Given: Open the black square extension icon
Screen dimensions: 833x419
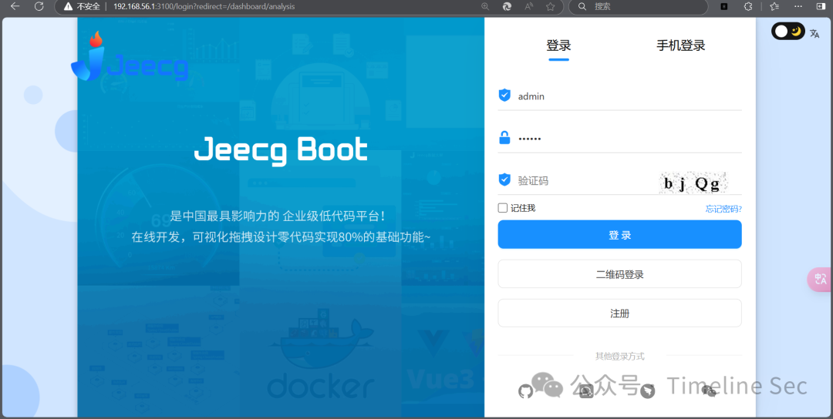Looking at the screenshot, I should pos(724,6).
